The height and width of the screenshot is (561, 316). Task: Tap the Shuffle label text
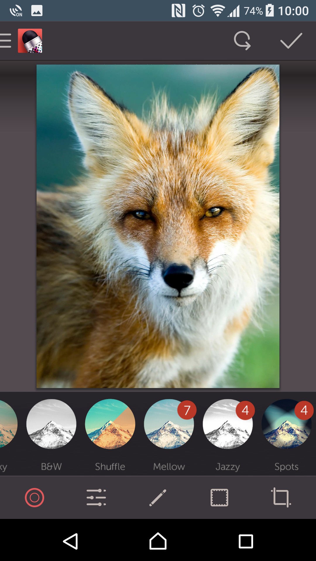point(110,467)
